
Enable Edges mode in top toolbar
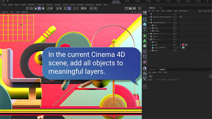(31, 8)
